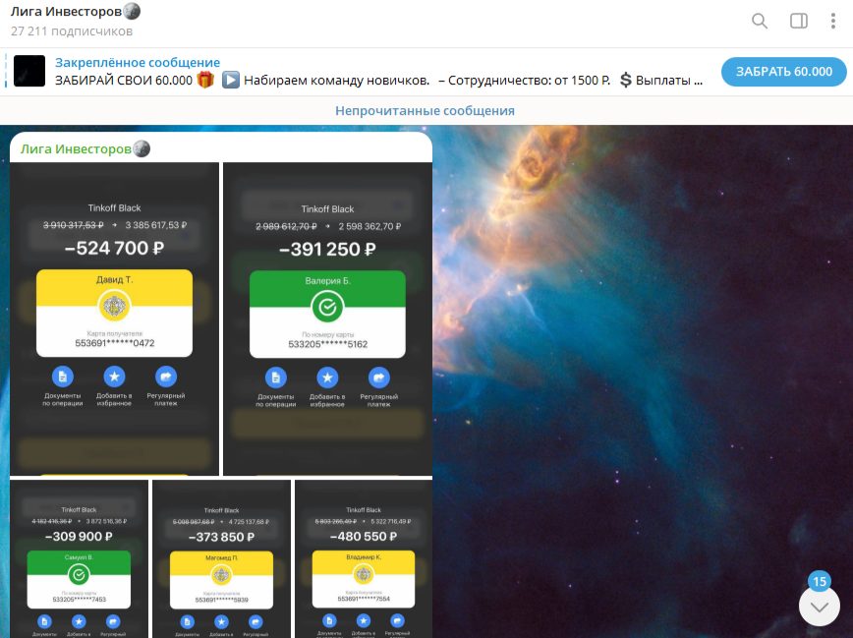This screenshot has width=853, height=638.
Task: Click the balance text 2 598 362,70 ₽
Action: click(x=370, y=226)
